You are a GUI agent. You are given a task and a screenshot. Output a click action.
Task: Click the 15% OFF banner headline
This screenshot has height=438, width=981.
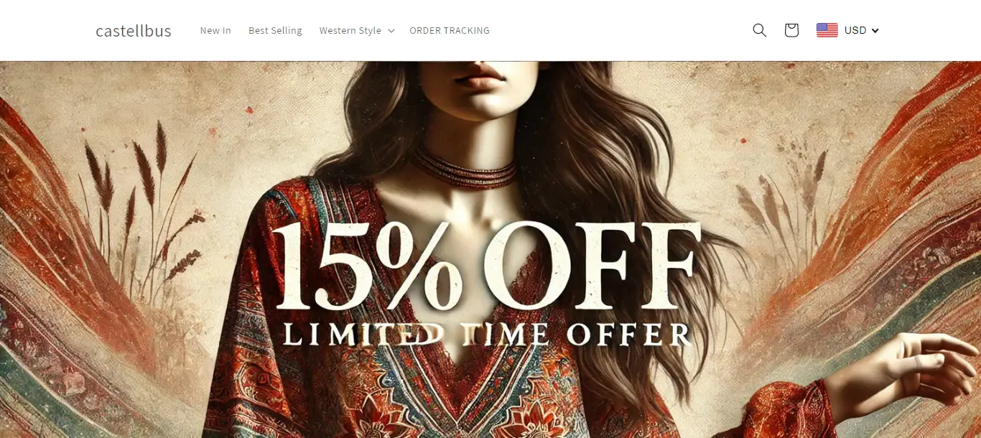pyautogui.click(x=485, y=264)
